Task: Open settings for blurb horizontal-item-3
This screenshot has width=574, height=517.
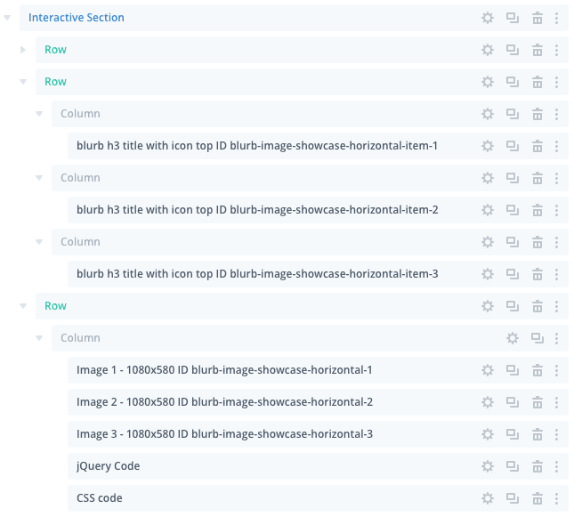Action: tap(488, 274)
